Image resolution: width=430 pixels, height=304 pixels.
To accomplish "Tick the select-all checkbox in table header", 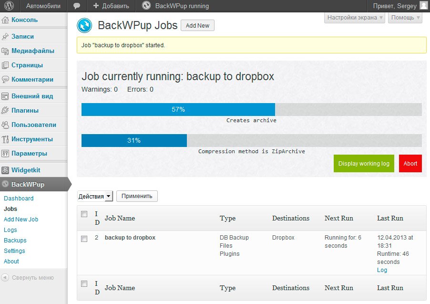I will point(84,214).
